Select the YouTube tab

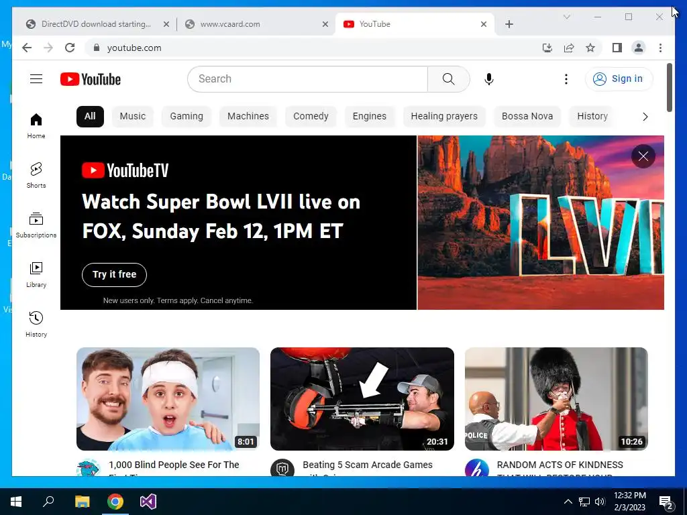pyautogui.click(x=415, y=24)
